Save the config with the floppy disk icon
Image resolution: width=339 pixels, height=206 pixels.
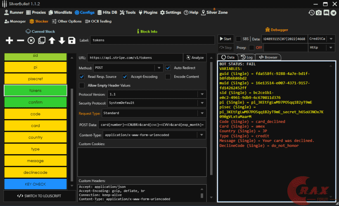click(72, 40)
